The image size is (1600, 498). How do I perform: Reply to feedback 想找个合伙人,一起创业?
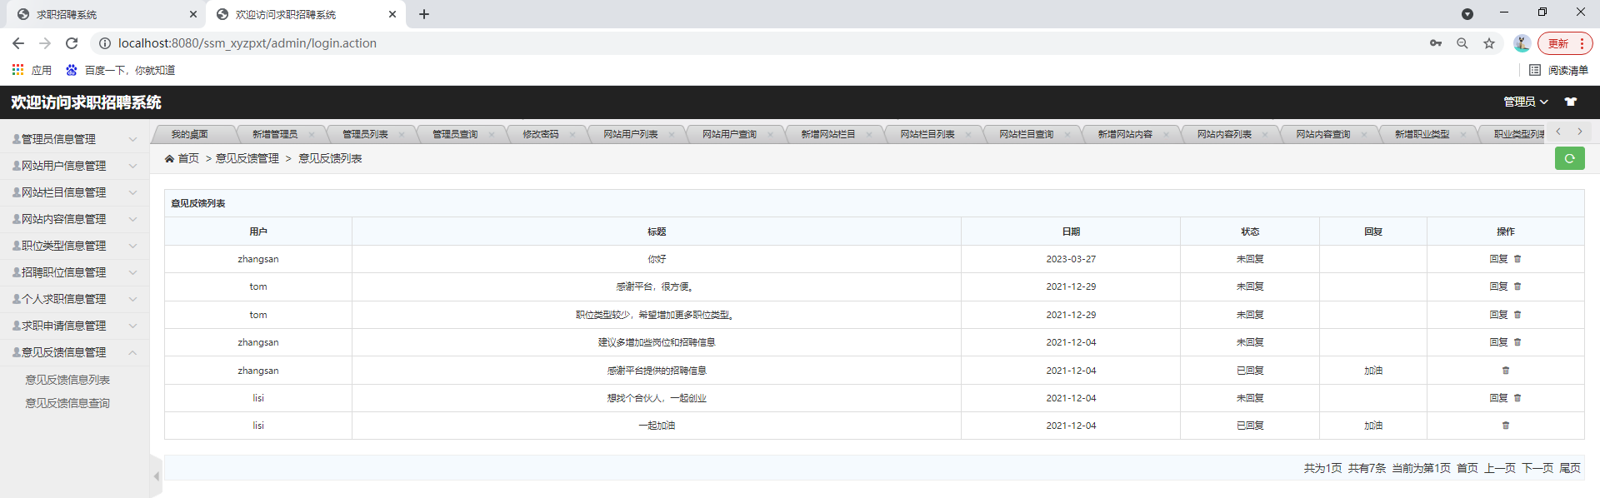1498,398
